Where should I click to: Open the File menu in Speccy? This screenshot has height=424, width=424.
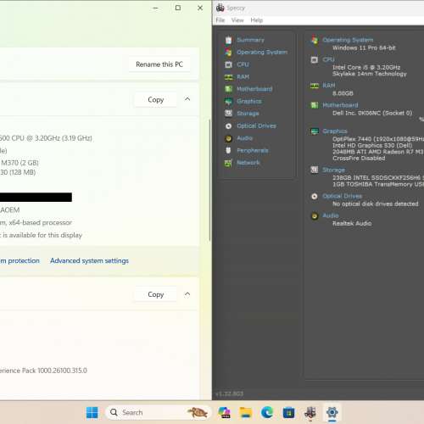[x=220, y=20]
